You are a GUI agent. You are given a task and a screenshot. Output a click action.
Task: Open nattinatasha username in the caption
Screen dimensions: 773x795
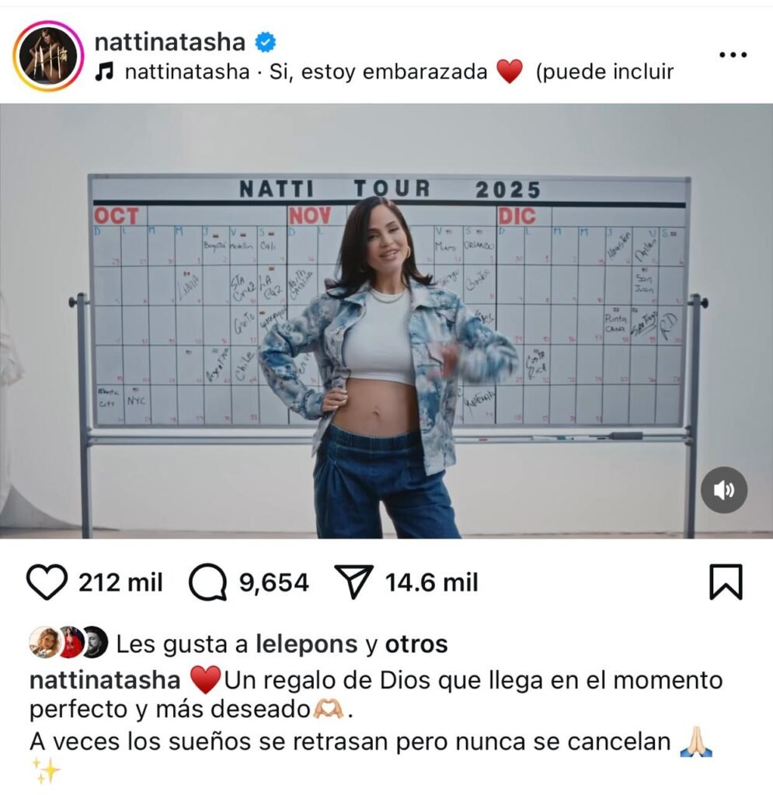105,680
